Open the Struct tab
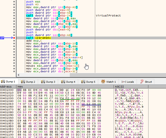This screenshot has width=166, height=138. tap(145, 82)
